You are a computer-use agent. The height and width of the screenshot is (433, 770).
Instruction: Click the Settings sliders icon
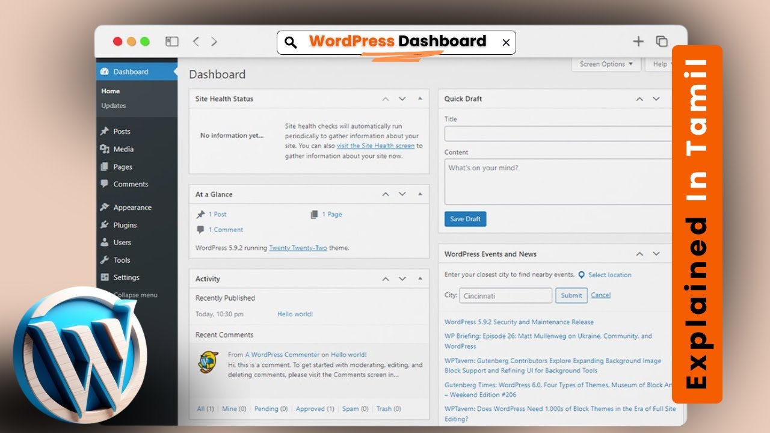pos(105,277)
